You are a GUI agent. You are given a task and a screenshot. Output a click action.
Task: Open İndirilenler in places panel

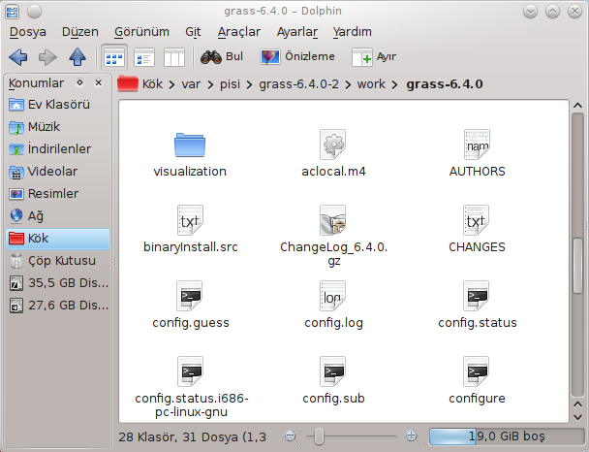tap(58, 149)
